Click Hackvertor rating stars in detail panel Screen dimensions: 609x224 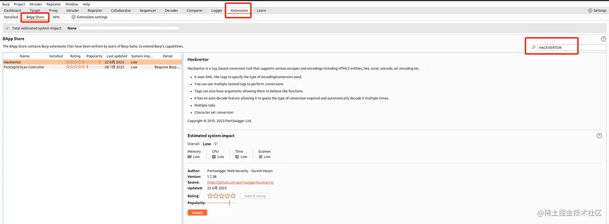point(222,196)
